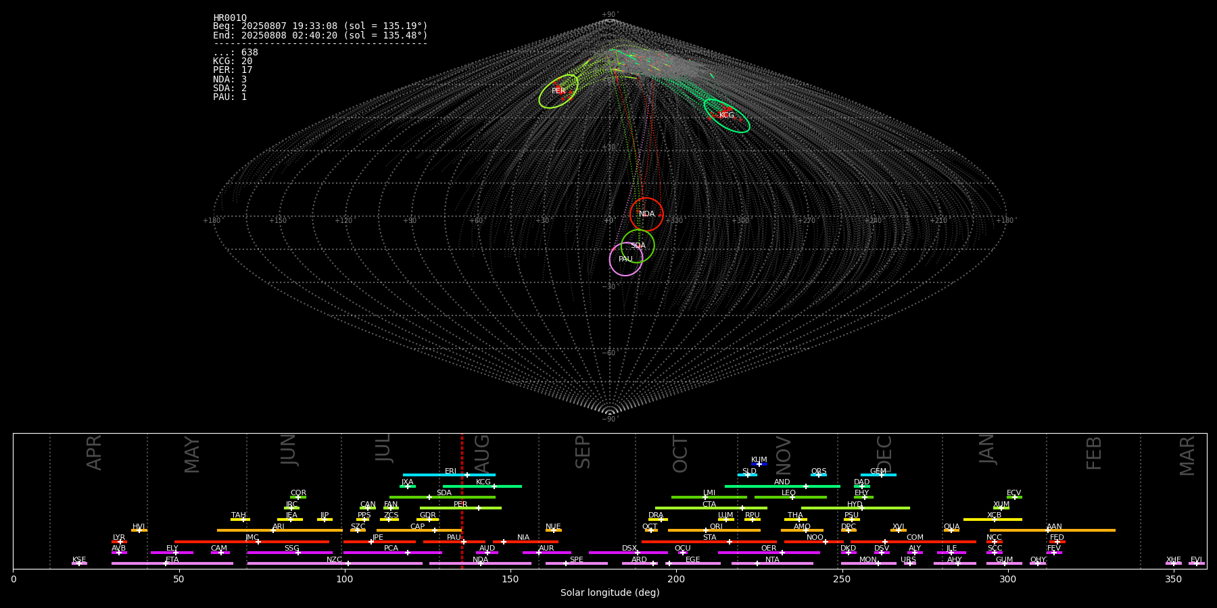Screen dimensions: 1217x608
Task: Click the '...: 638' sporadic count entry
Action: (x=235, y=53)
